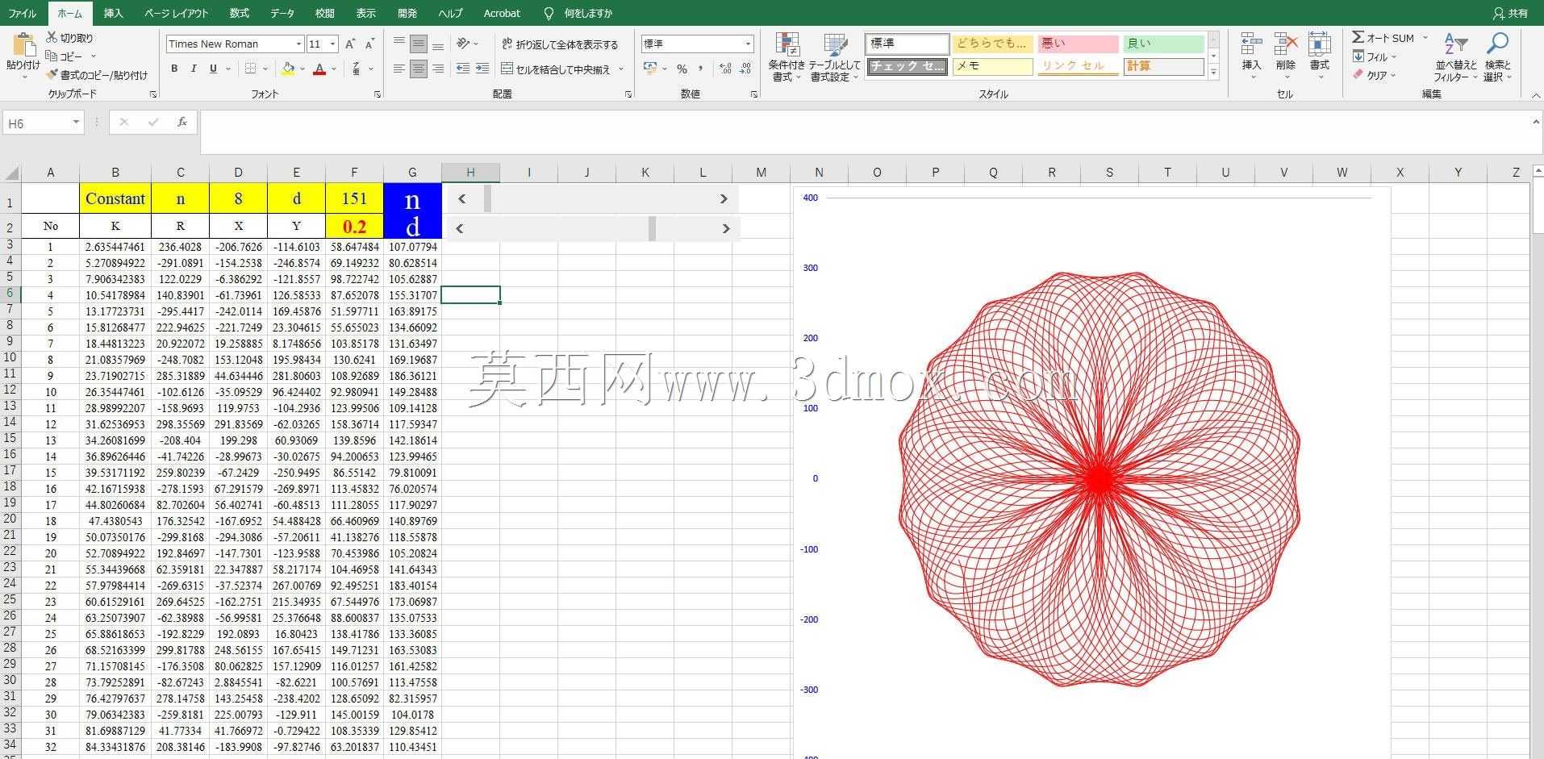The height and width of the screenshot is (759, 1544).
Task: Open the Name Box dropdown arrow
Action: click(76, 123)
